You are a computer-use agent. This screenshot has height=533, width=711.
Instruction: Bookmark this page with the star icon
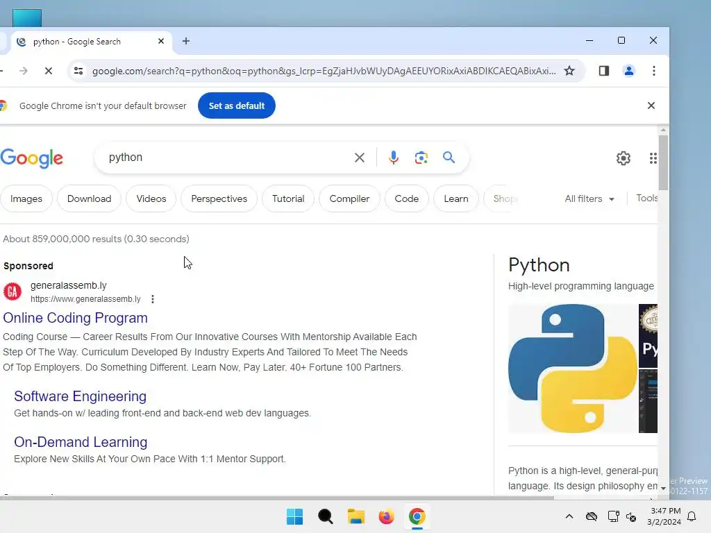tap(569, 71)
